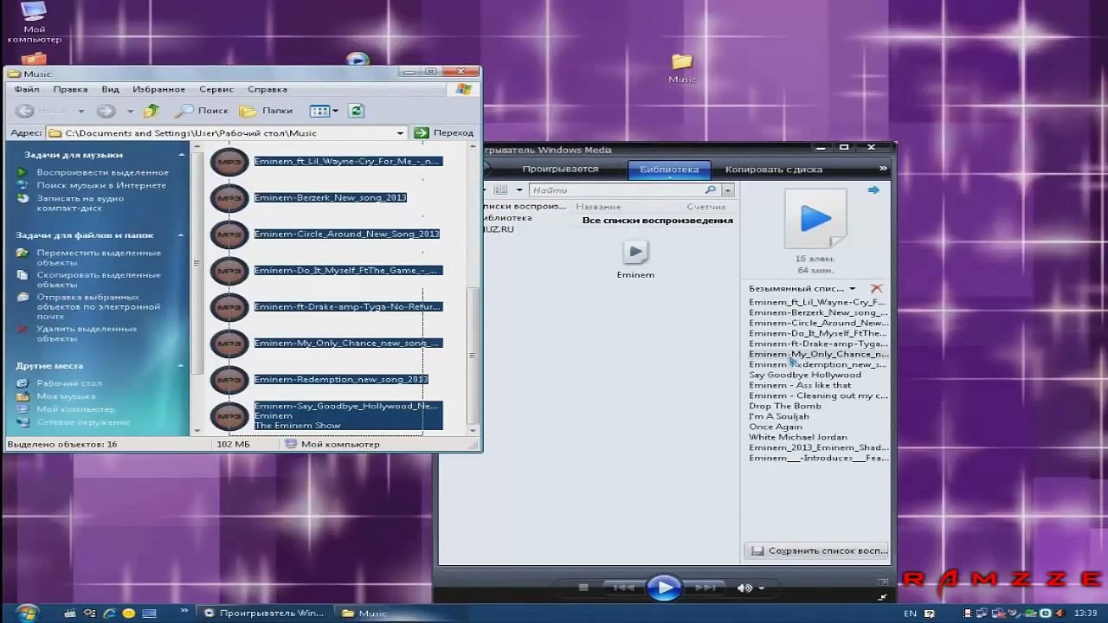Collapse the 'Другие места' panel
Screen dimensions: 1108x623
tap(182, 366)
